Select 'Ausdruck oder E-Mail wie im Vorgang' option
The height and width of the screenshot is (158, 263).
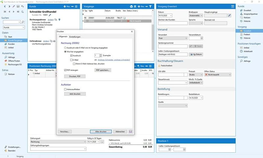coord(65,48)
